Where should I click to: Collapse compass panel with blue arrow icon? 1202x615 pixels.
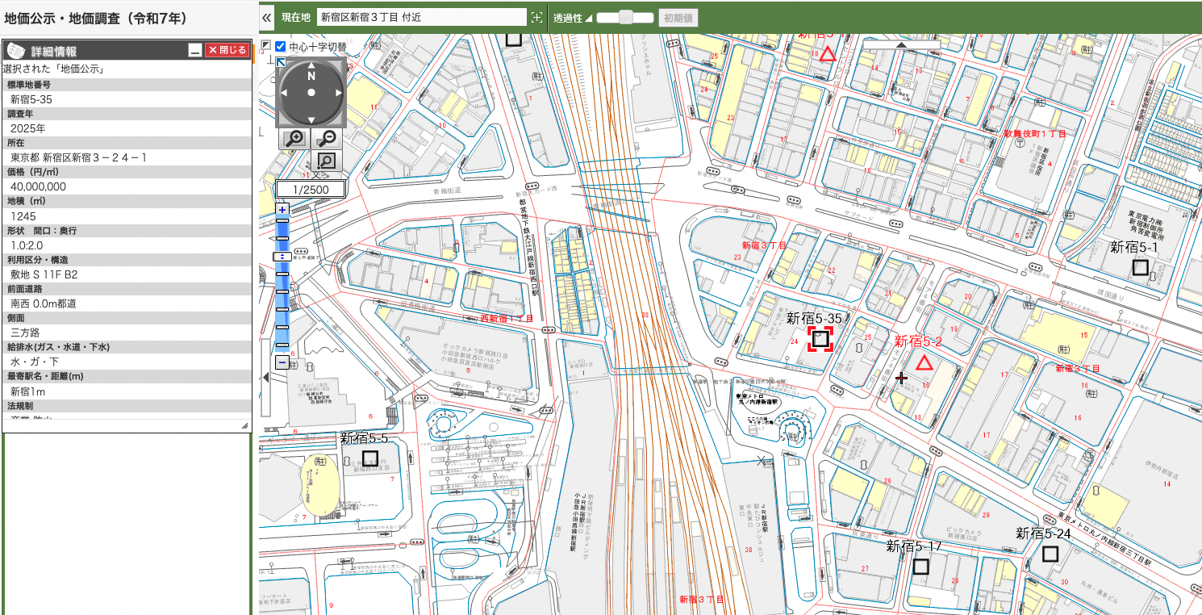click(281, 63)
